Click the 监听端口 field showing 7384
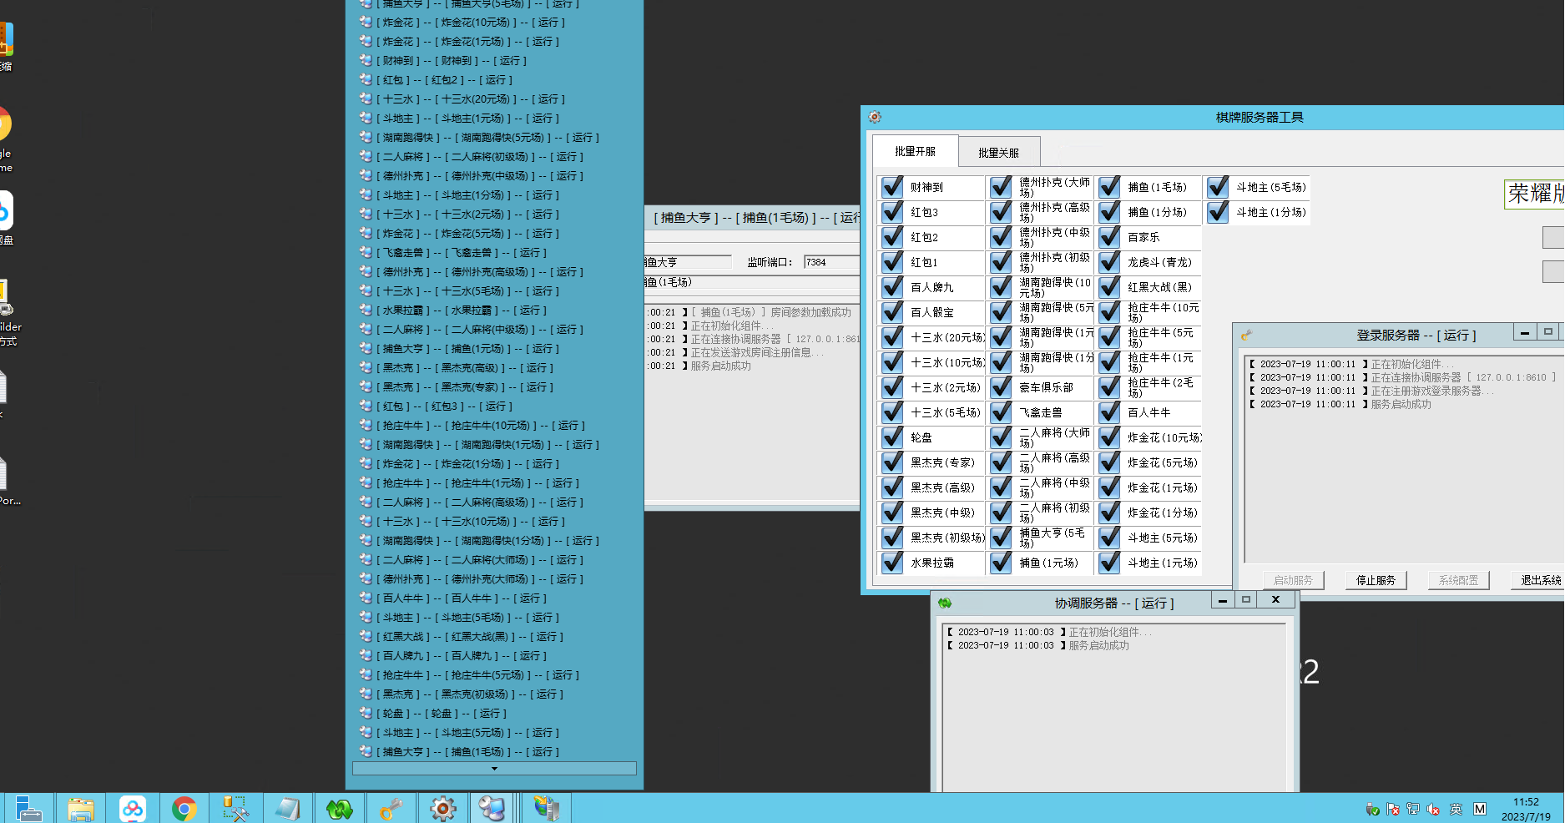1565x823 pixels. 830,262
